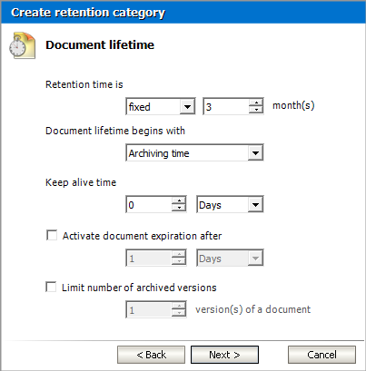Increase keep alive time value

pos(179,200)
